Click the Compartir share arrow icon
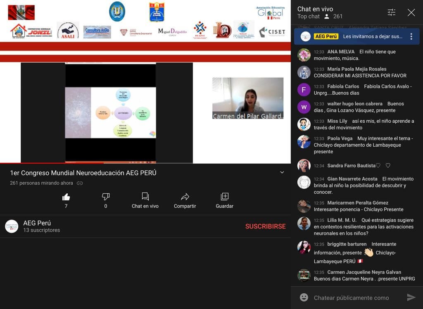 185,197
